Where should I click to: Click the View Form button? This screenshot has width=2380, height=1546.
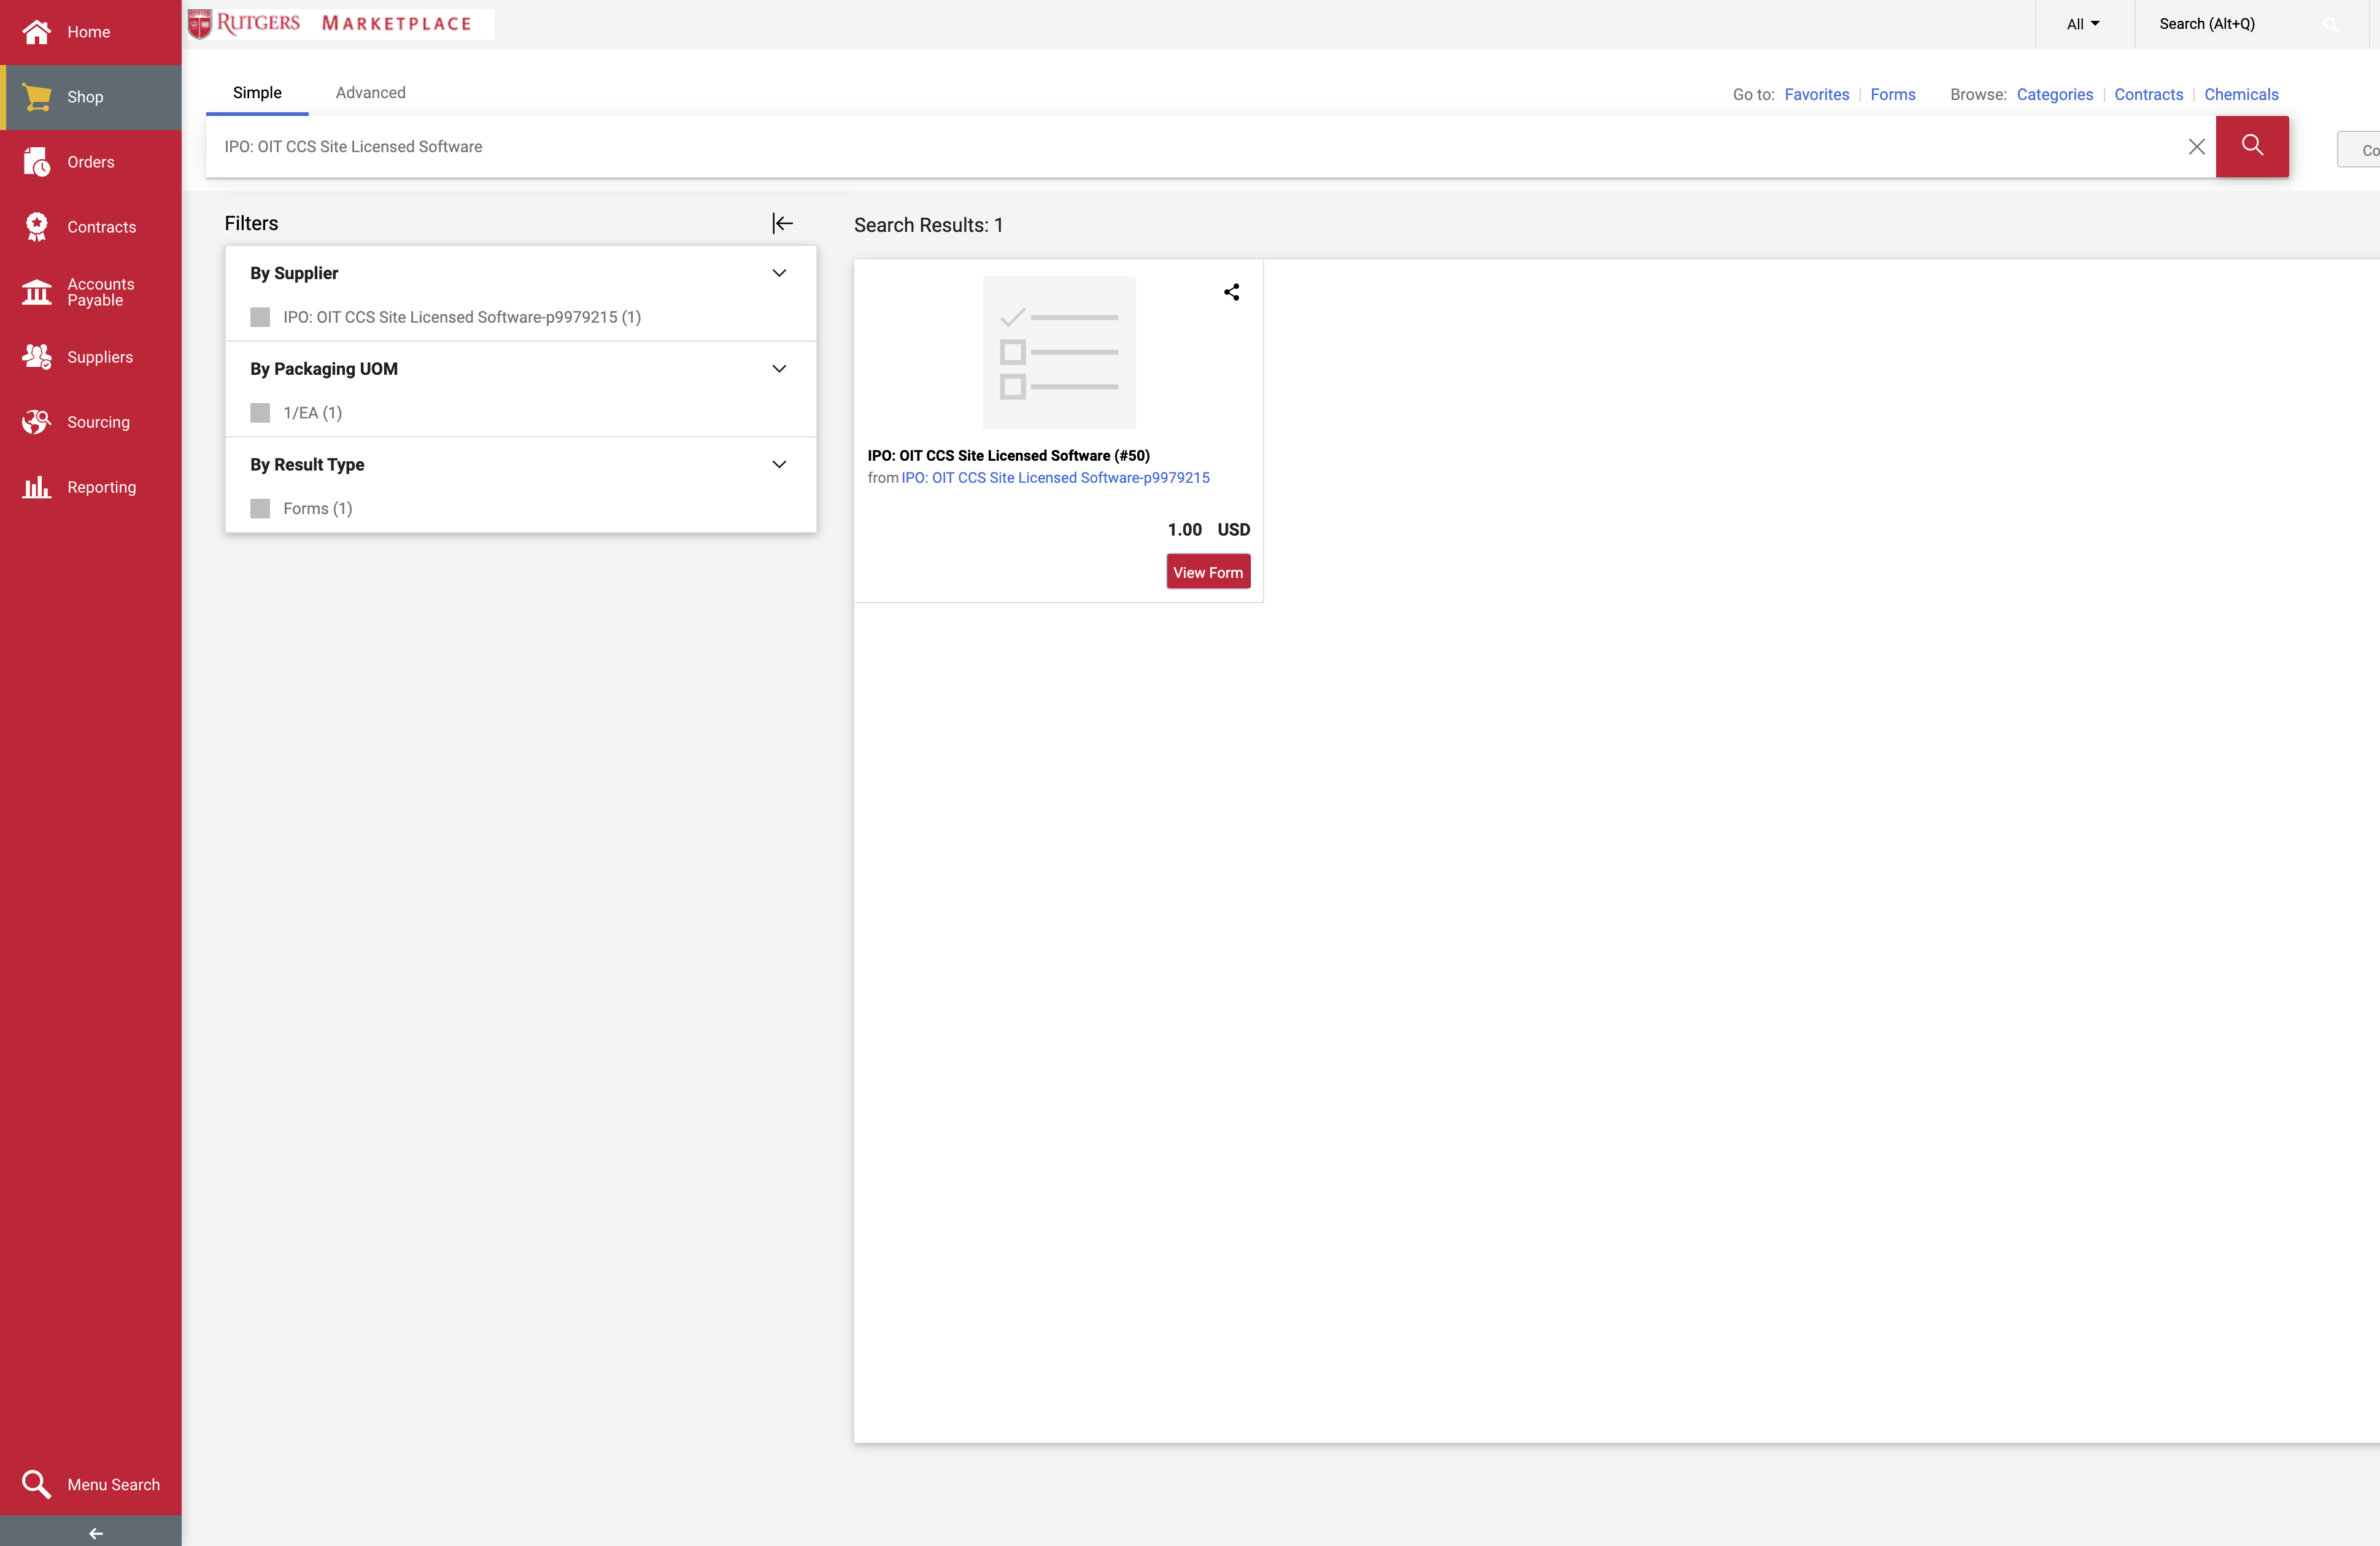coord(1208,572)
